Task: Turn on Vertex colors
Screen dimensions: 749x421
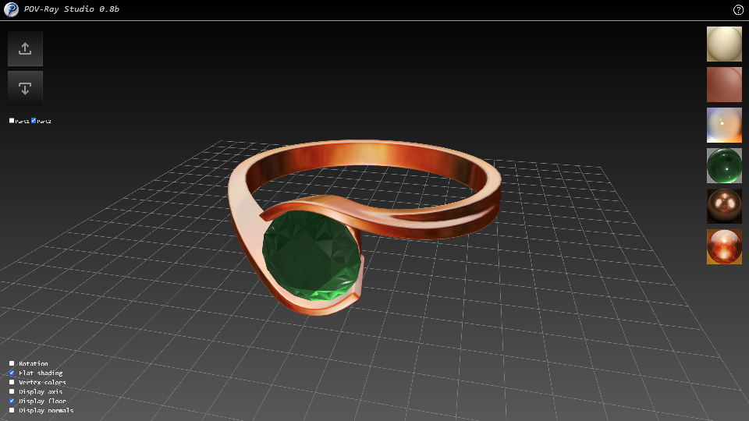Action: point(12,383)
